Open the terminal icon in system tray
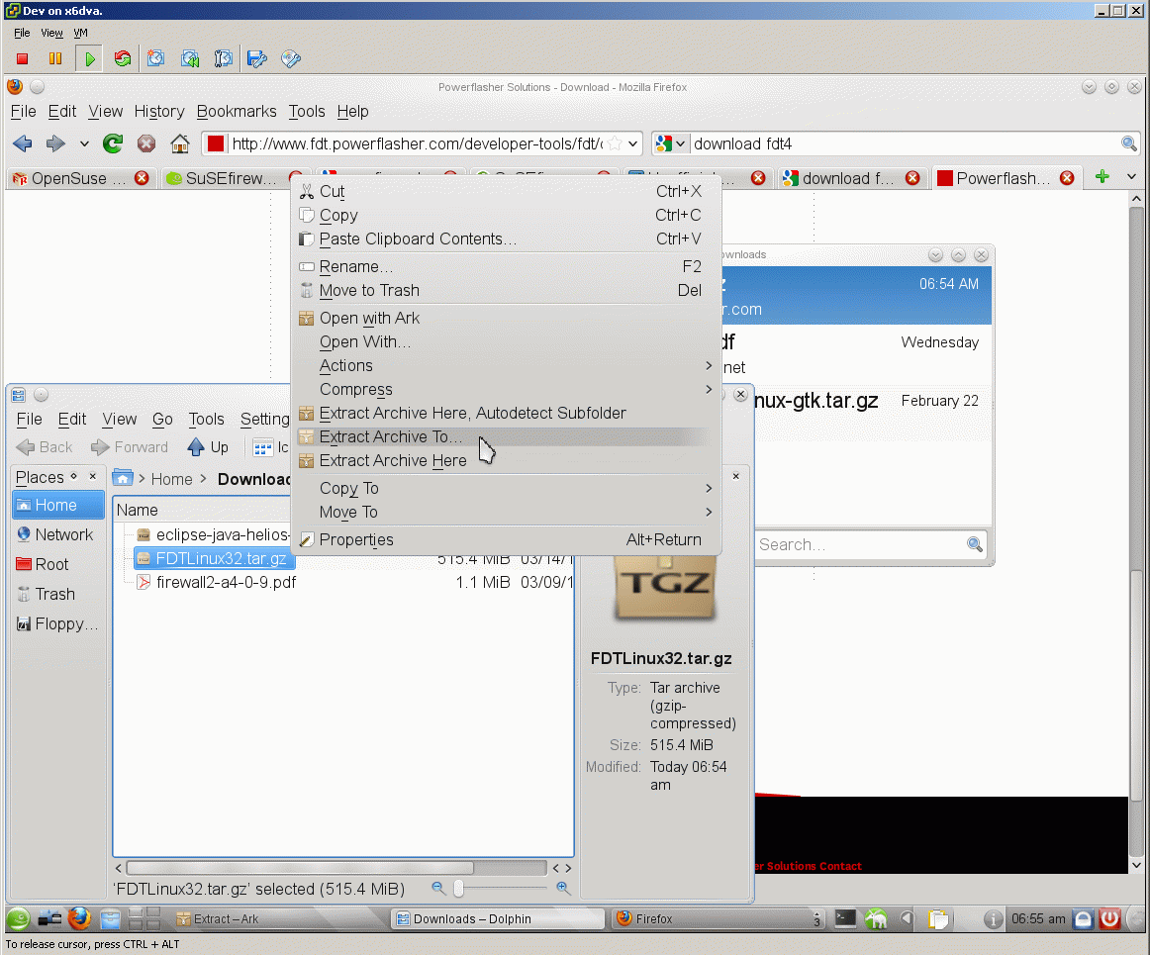This screenshot has width=1150, height=955. (x=845, y=918)
